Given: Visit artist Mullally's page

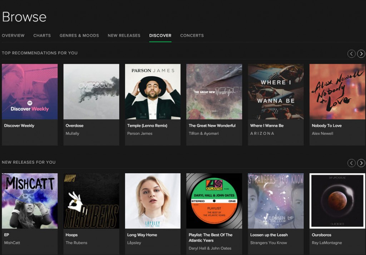Looking at the screenshot, I should pyautogui.click(x=72, y=133).
